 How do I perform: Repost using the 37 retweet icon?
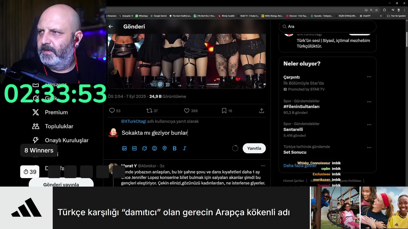click(x=149, y=111)
